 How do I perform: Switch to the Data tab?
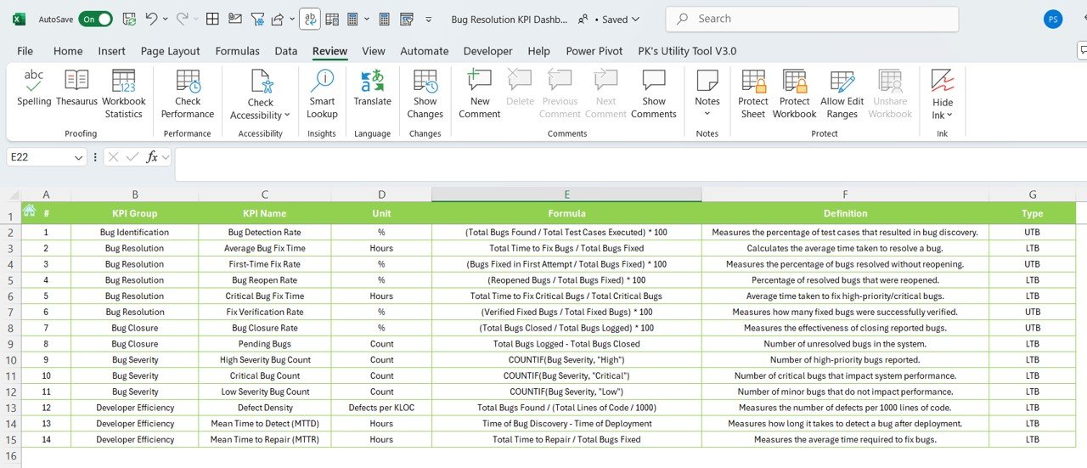tap(286, 51)
